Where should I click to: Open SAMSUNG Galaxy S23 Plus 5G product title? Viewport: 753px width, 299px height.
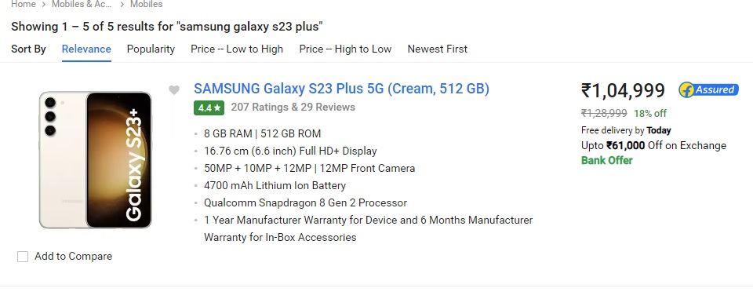(x=341, y=89)
